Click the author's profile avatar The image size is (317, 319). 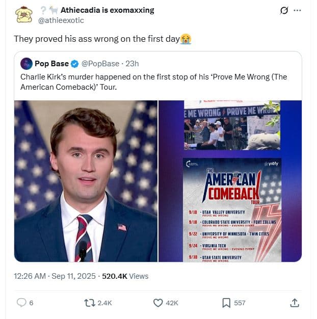pos(23,15)
